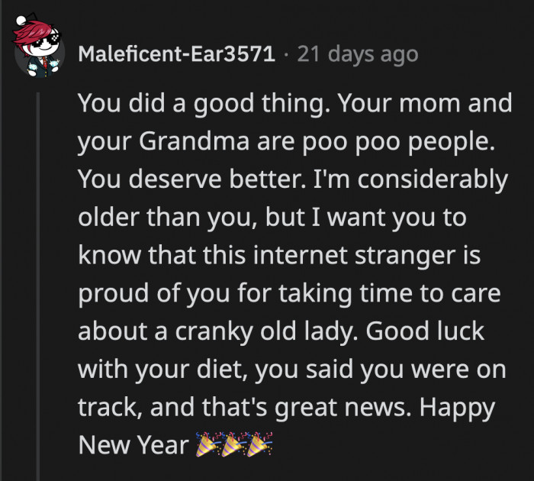Click the "You deserve better" sentence
Image resolution: width=534 pixels, height=481 pixels.
(x=188, y=180)
